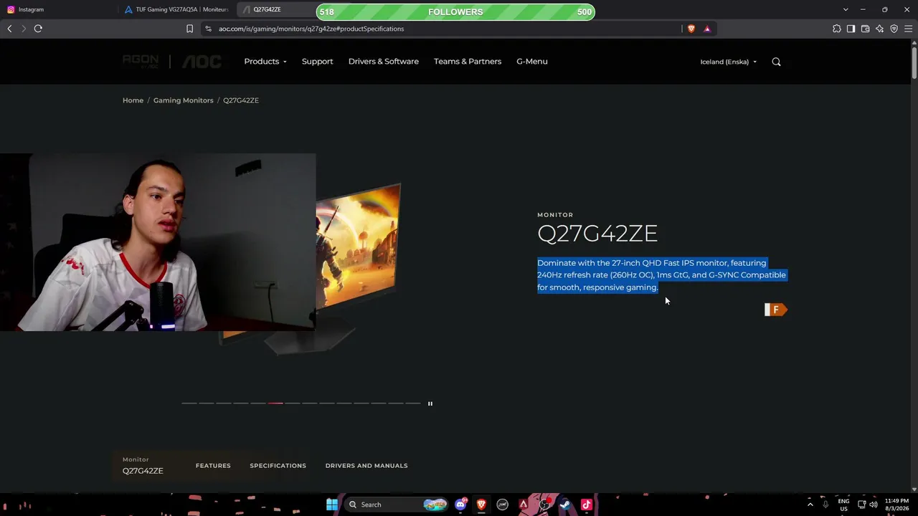Open the Gaming Monitors breadcrumb link
Screen dimensions: 918x516
tap(184, 100)
